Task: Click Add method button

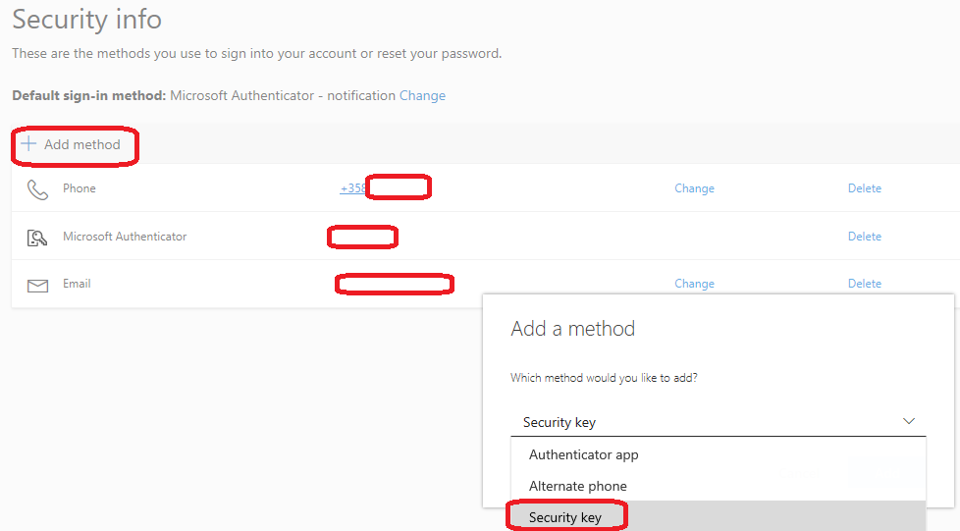Action: coord(82,144)
